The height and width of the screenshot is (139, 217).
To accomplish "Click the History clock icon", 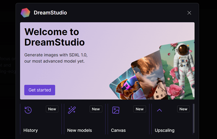I will click(x=28, y=110).
